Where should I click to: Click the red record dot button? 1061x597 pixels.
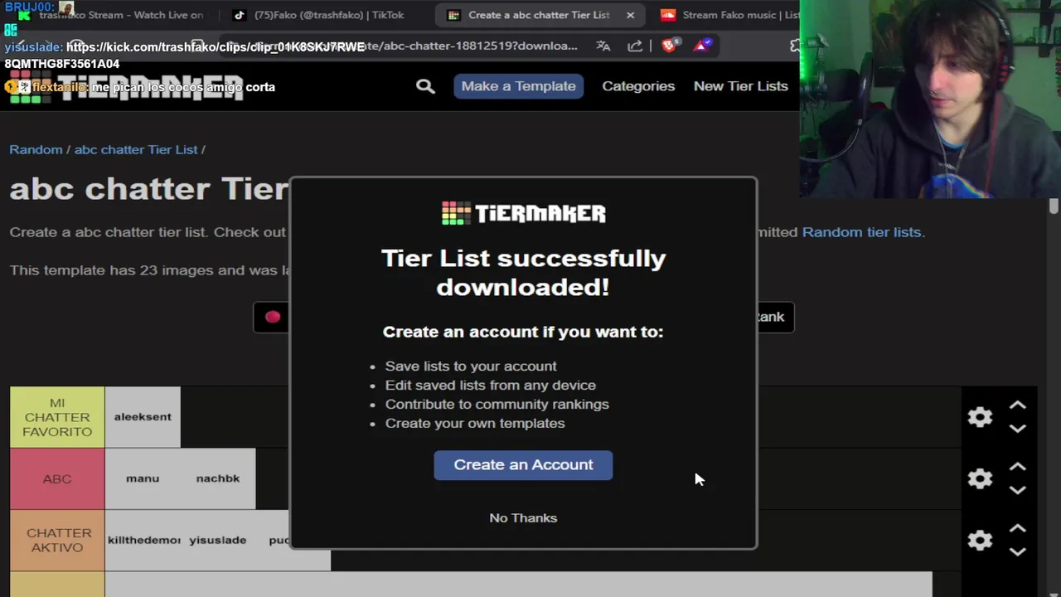[273, 317]
